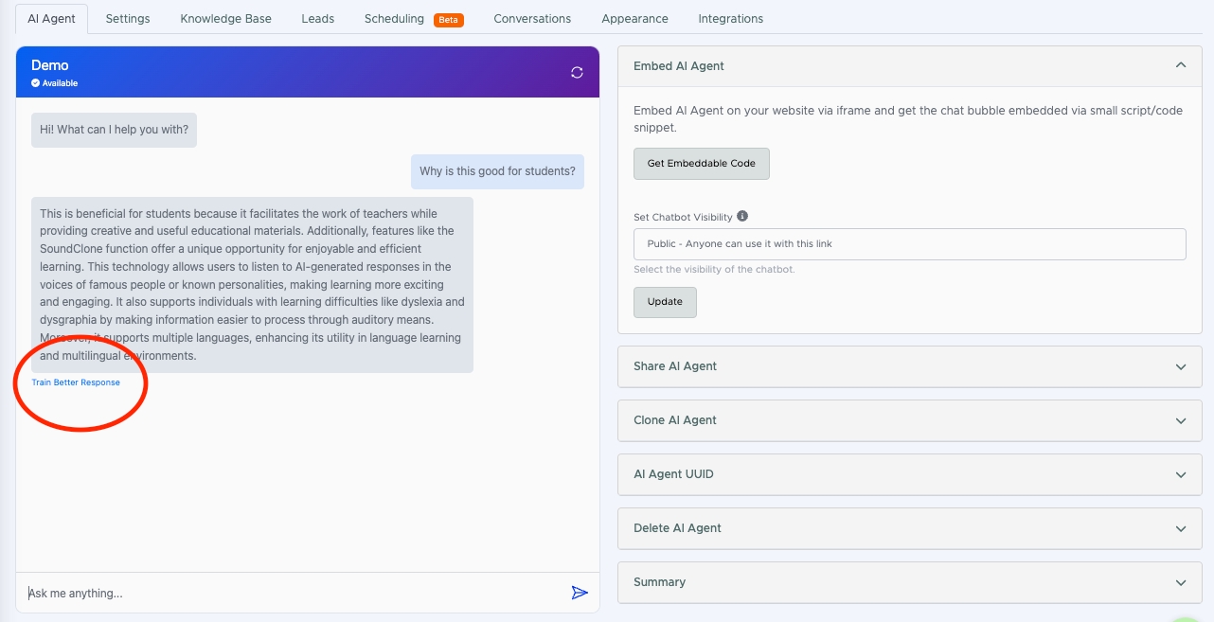Open the Appearance tab

click(634, 19)
